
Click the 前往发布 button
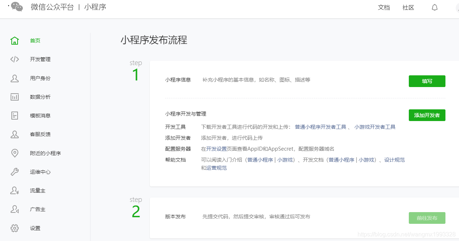pyautogui.click(x=427, y=218)
